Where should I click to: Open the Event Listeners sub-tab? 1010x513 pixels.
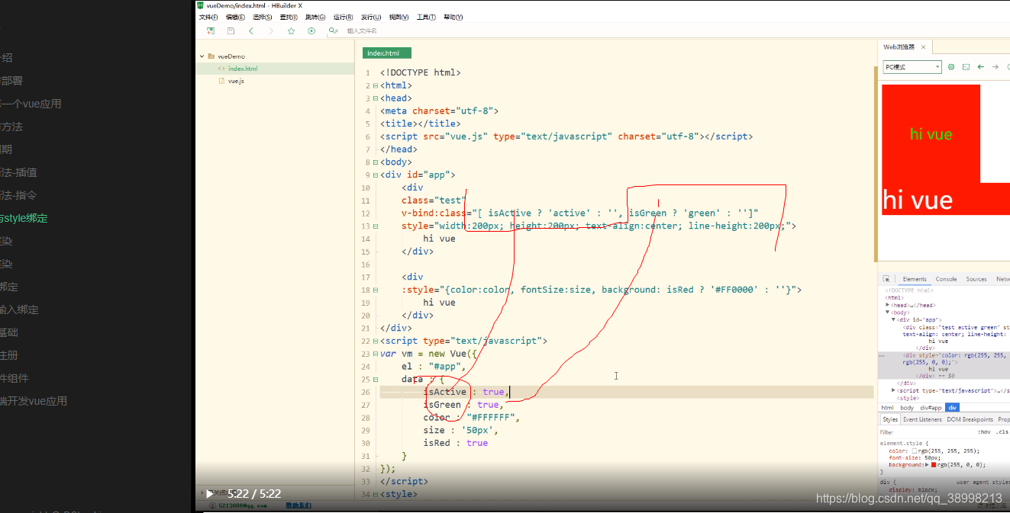(x=923, y=419)
